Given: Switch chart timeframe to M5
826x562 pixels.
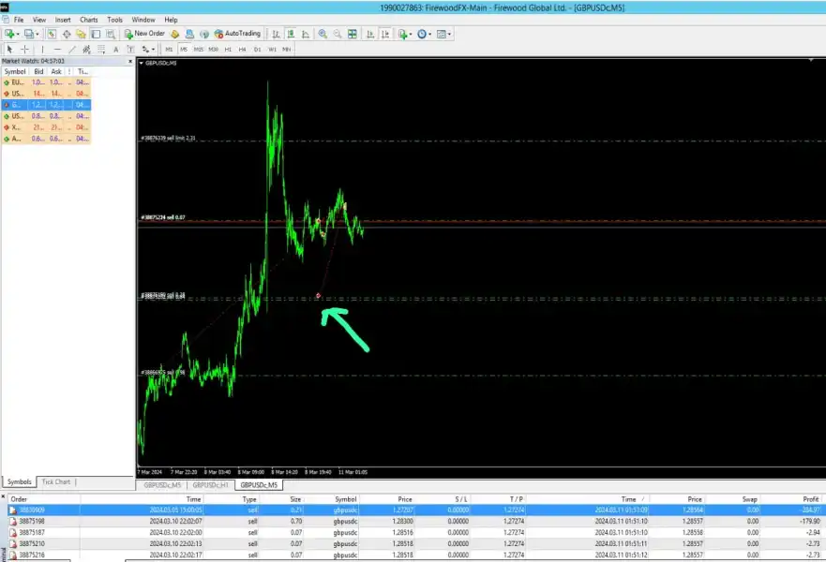Looking at the screenshot, I should coord(184,49).
